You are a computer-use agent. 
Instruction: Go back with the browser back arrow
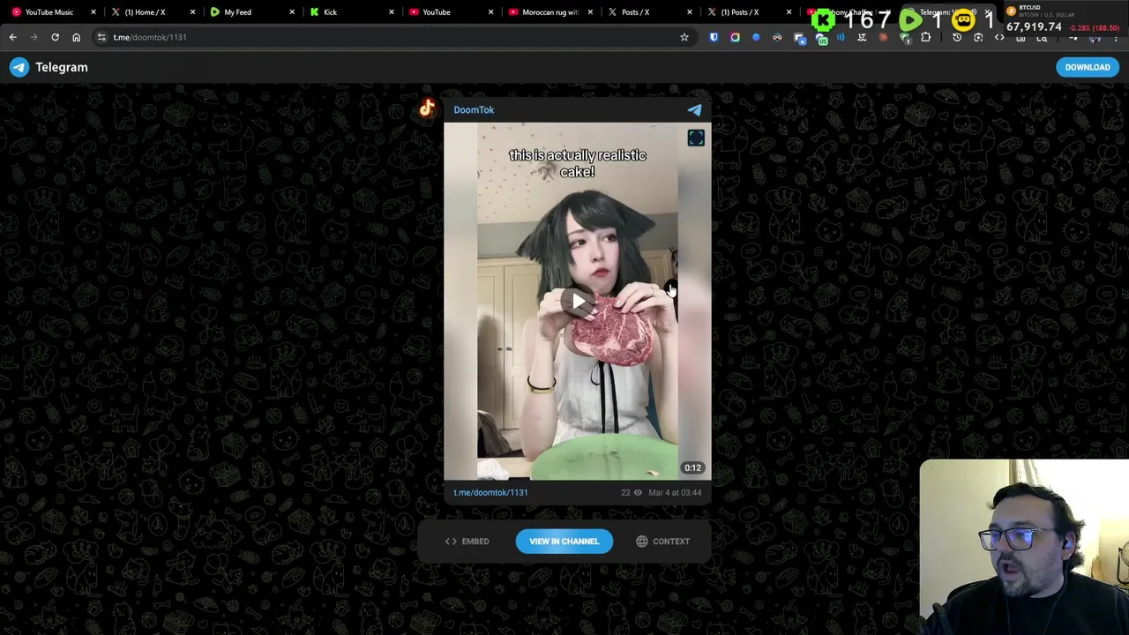coord(12,37)
